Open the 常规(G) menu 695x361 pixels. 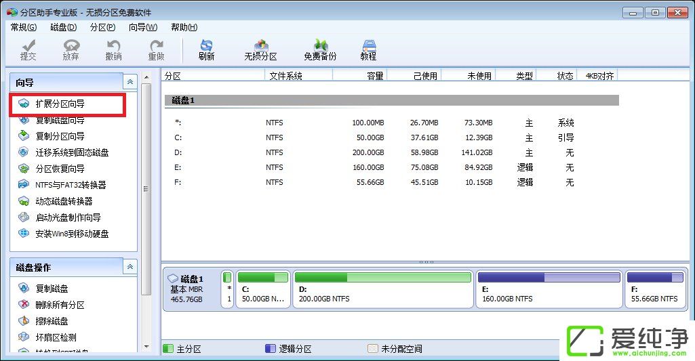pyautogui.click(x=24, y=28)
